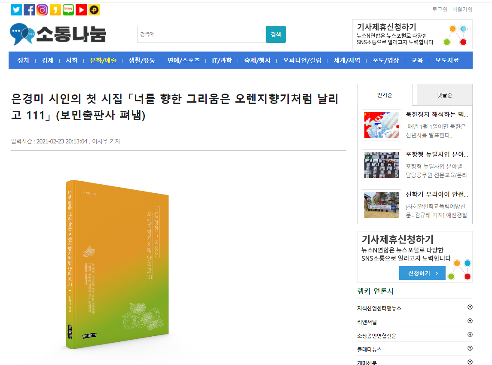
Task: Focus the 검색어 search input field
Action: pos(202,34)
